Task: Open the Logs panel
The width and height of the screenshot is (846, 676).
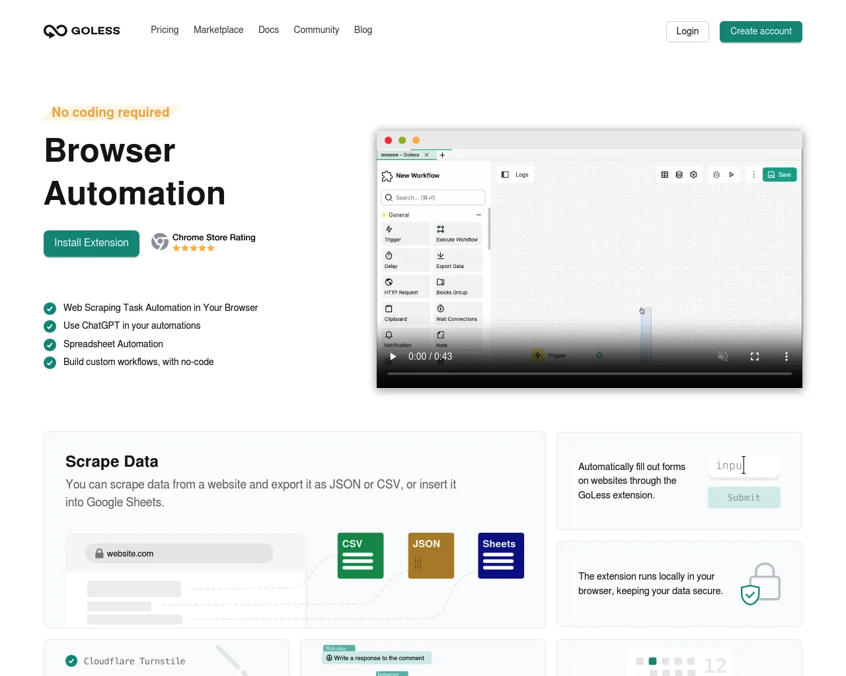Action: pyautogui.click(x=515, y=174)
